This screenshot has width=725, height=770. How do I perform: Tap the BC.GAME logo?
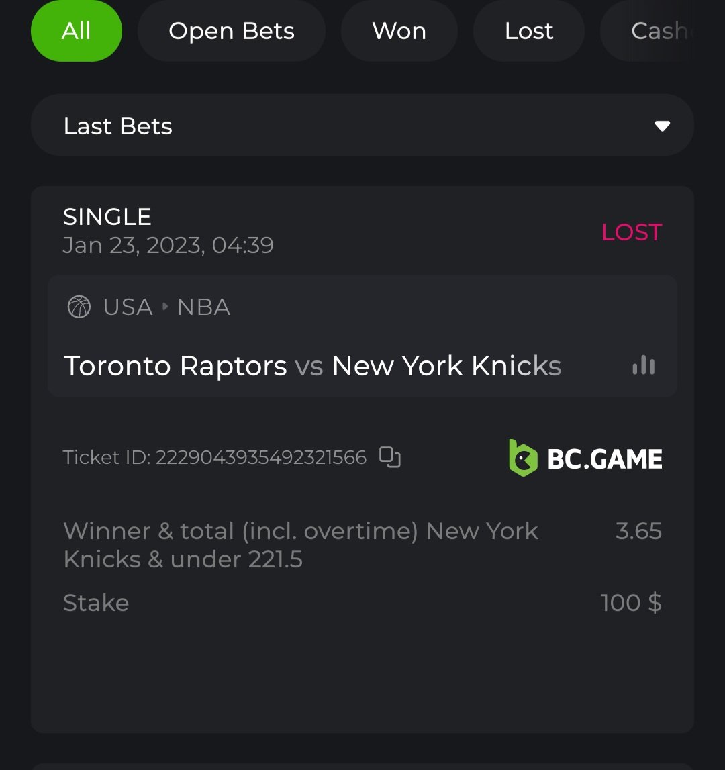click(x=585, y=458)
